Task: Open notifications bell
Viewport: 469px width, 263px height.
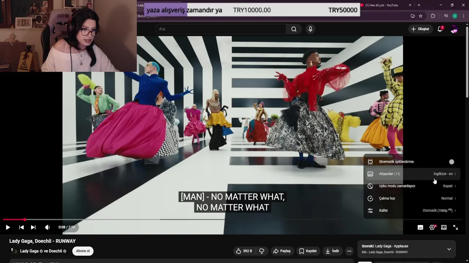Action: (x=440, y=29)
